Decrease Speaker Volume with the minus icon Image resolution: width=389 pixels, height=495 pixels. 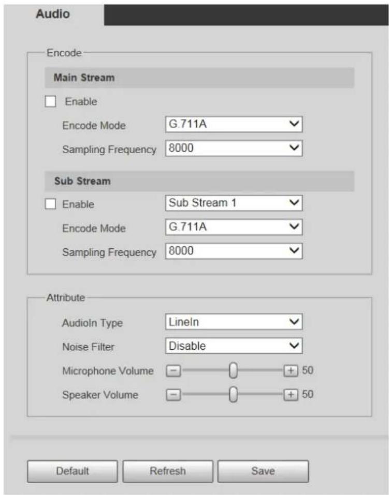coord(174,395)
